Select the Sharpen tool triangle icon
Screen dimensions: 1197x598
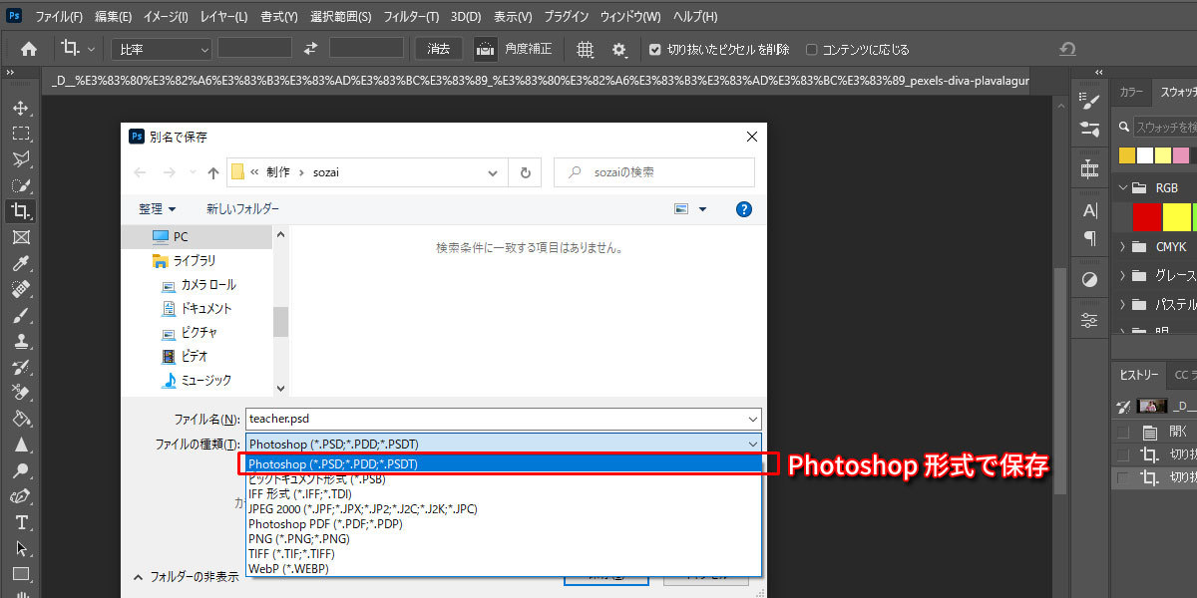[20, 445]
